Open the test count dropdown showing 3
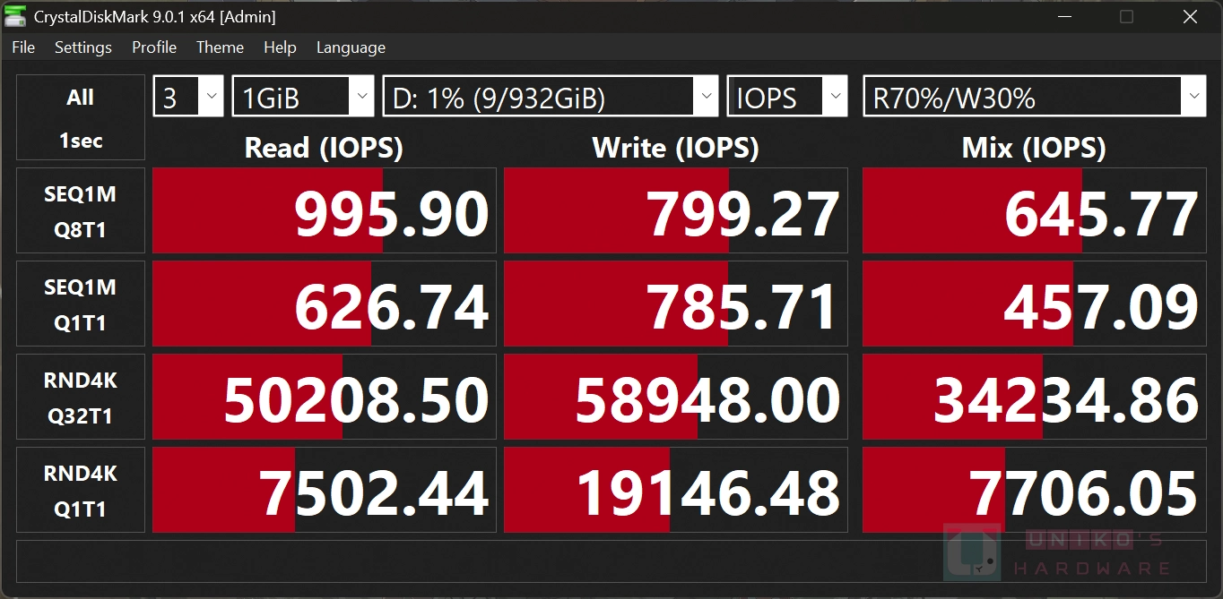This screenshot has height=599, width=1223. [188, 97]
